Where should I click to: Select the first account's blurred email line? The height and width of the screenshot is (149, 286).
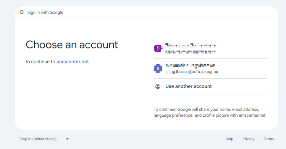tap(190, 52)
